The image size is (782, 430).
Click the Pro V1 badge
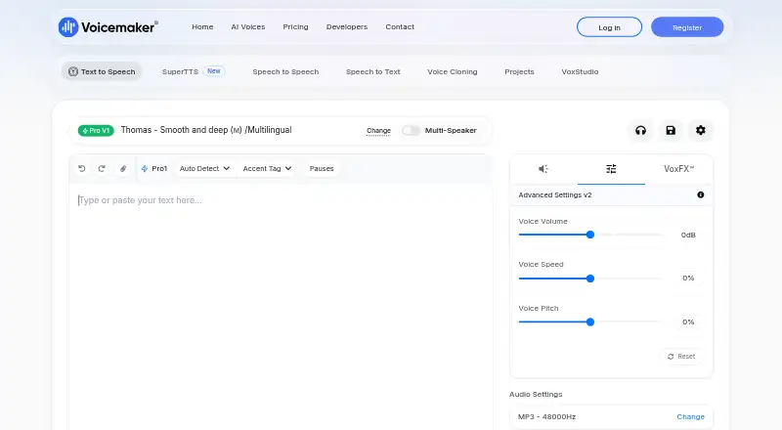pos(96,131)
